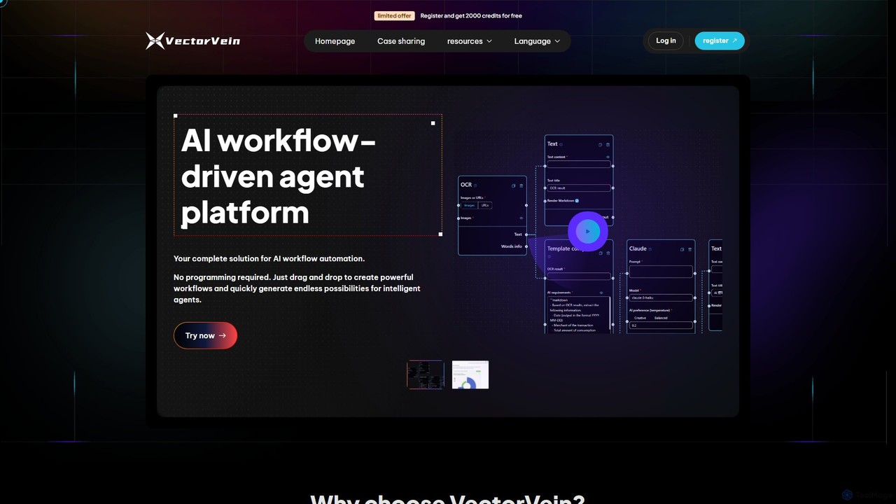Open the Language dropdown
The height and width of the screenshot is (504, 896).
(x=537, y=41)
